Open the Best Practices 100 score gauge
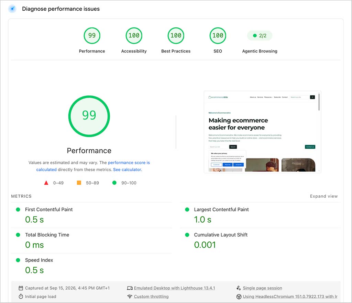Screen dimensions: 352x303 point(176,35)
